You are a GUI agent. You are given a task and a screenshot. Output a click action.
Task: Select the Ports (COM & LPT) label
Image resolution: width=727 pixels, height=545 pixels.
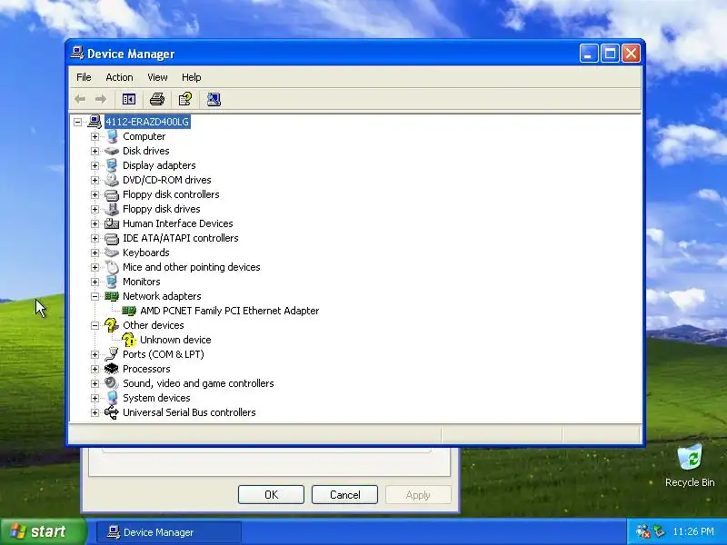[164, 354]
